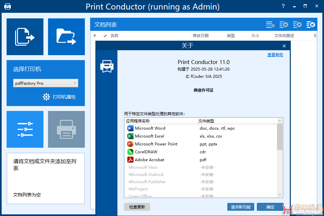Open the pdfFactory Pro printer dropdown
Image resolution: width=324 pixels, height=216 pixels.
click(46, 83)
